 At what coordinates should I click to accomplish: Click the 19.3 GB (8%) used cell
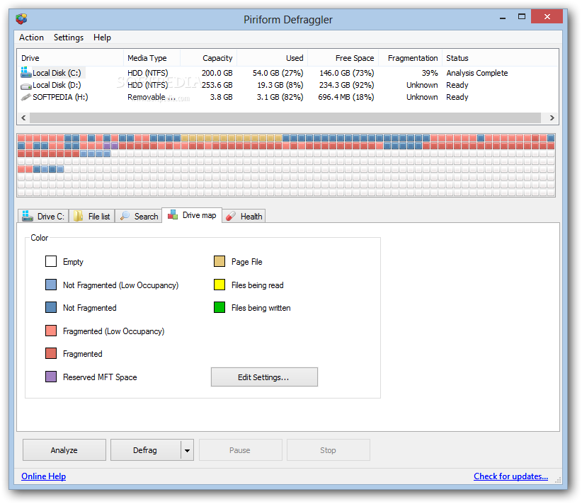(x=280, y=85)
